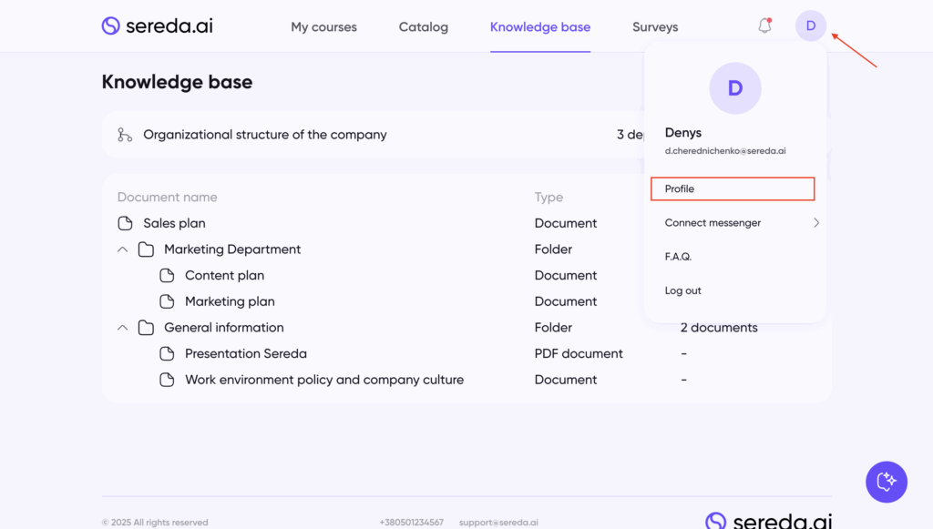This screenshot has width=933, height=529.
Task: Open the AI assistant floating chat button
Action: click(x=886, y=482)
